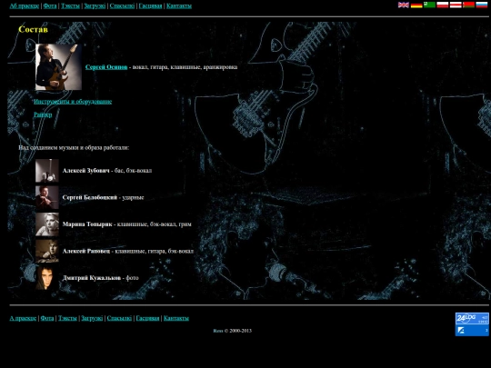Click the white-red-white Belarusian flag
The width and height of the screenshot is (491, 368).
point(456,5)
